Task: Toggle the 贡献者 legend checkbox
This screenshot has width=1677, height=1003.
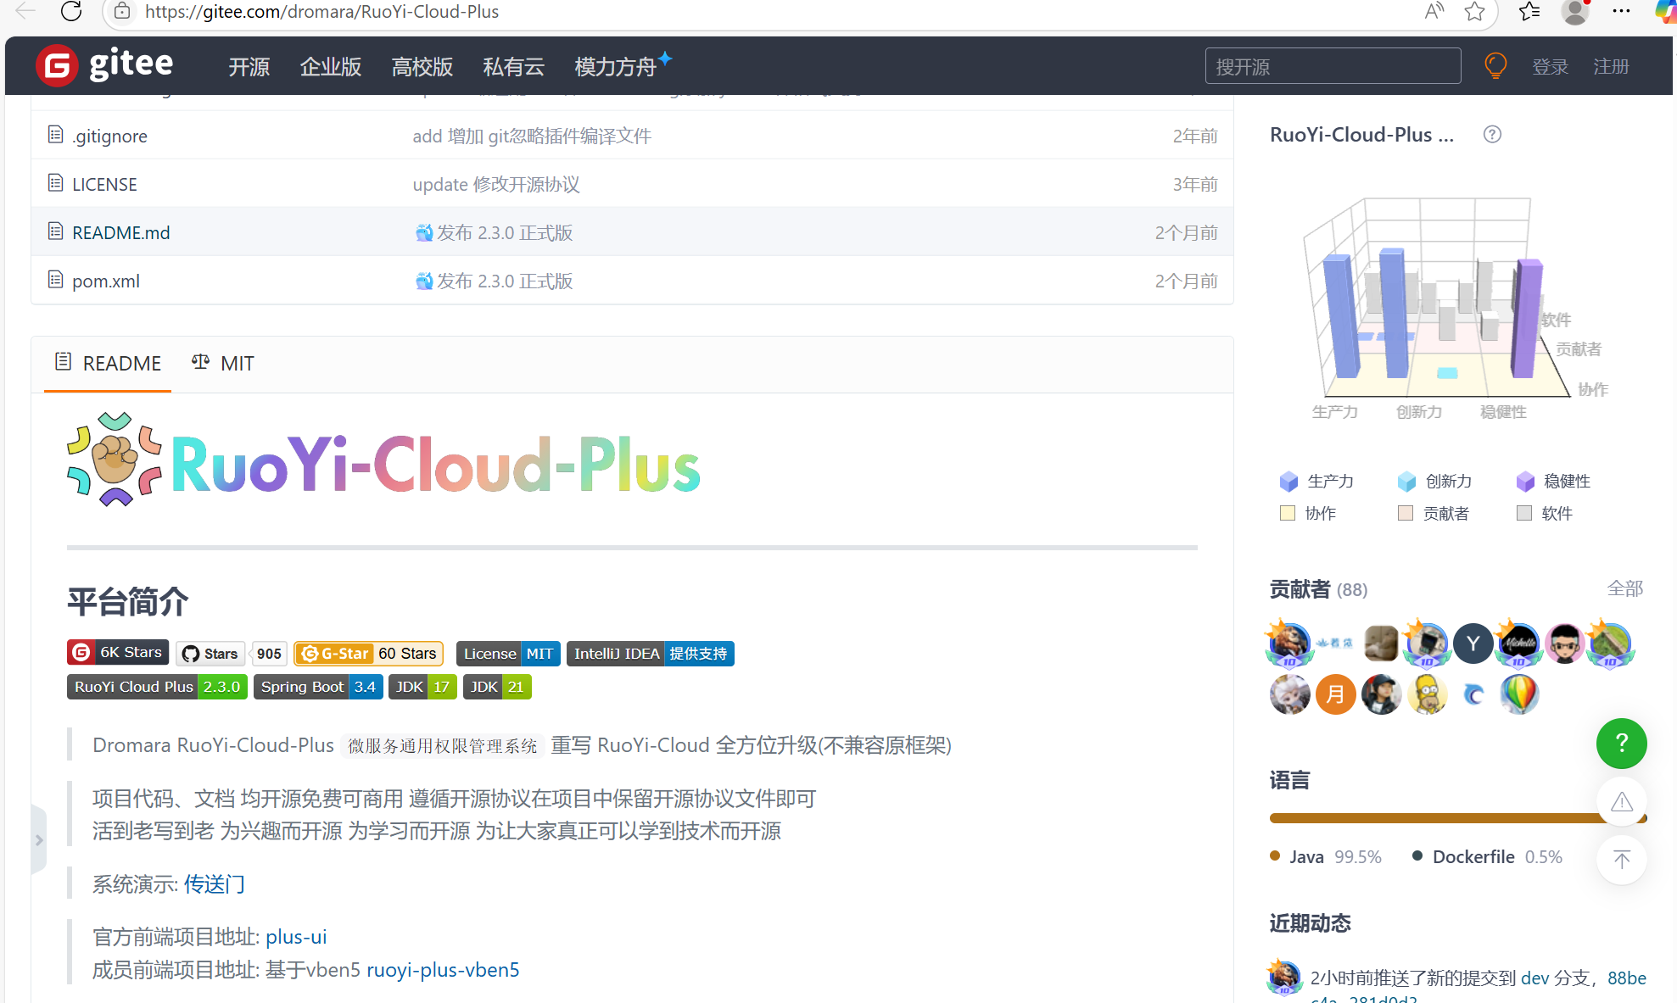Action: (x=1406, y=513)
